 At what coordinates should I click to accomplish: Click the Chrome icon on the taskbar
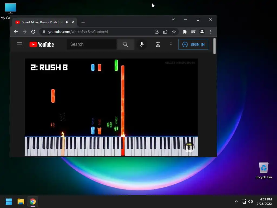click(x=33, y=201)
